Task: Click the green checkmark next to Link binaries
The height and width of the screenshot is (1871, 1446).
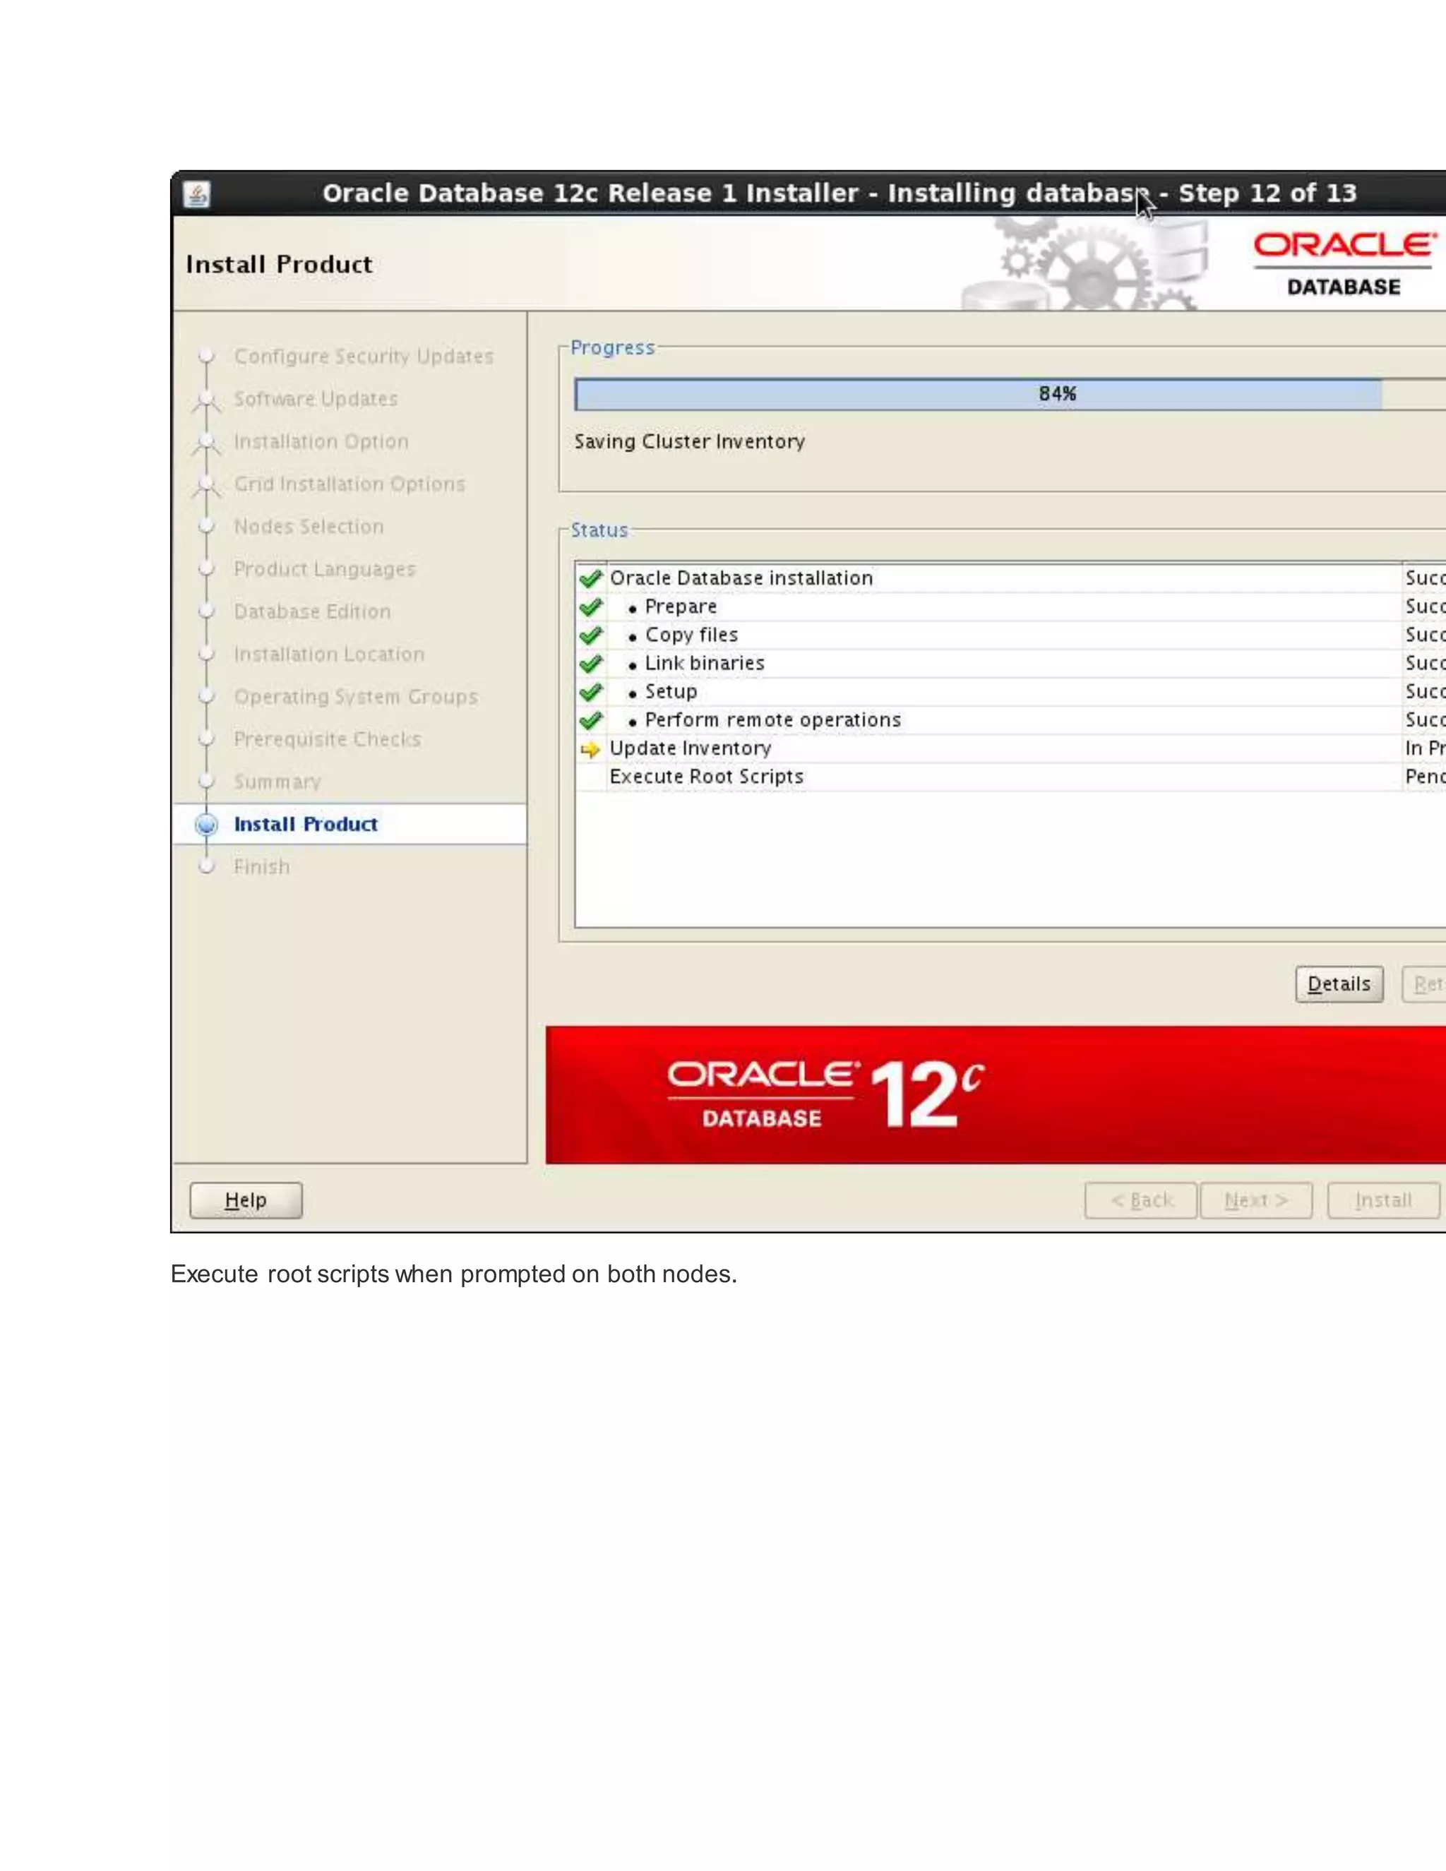Action: click(x=590, y=664)
